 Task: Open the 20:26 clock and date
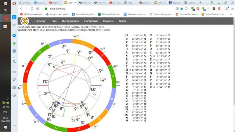5,120
